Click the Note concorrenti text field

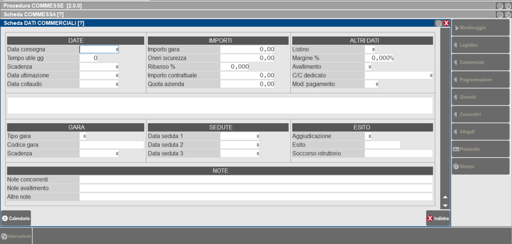(255, 179)
